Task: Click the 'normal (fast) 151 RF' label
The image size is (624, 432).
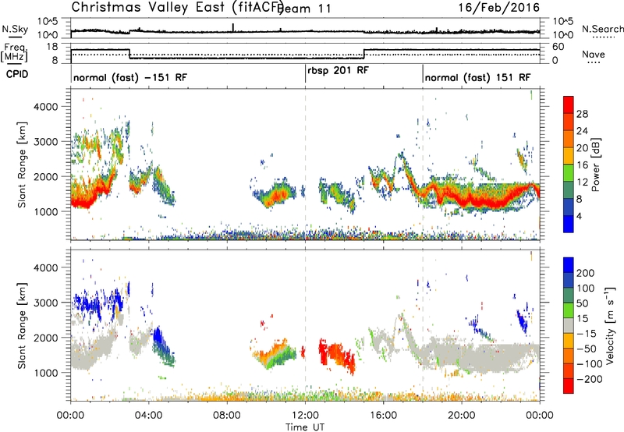Action: pos(477,77)
